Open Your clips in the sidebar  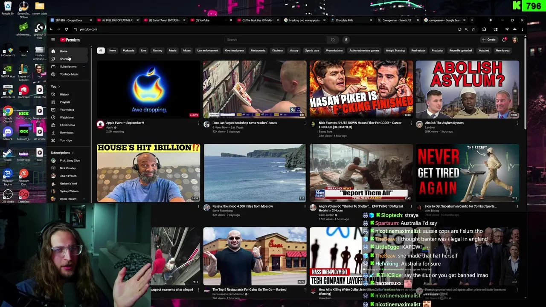coord(68,140)
